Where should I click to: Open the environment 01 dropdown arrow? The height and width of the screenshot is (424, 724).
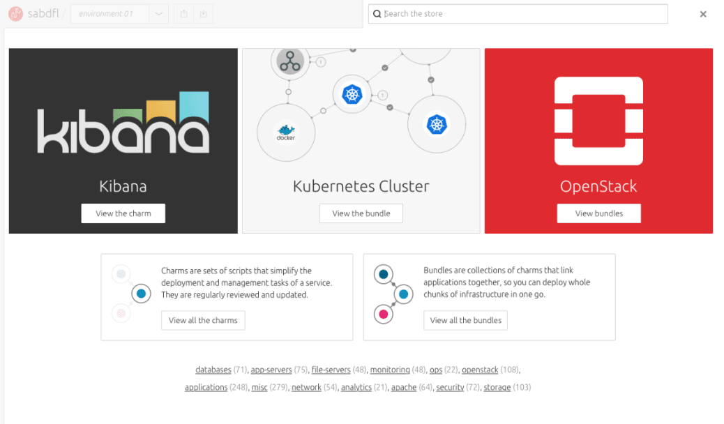pos(158,14)
